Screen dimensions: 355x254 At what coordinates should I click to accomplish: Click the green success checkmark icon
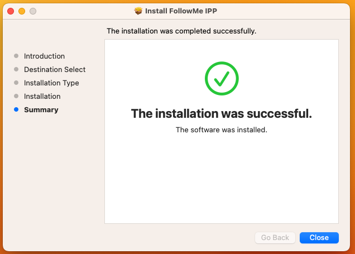pos(222,78)
